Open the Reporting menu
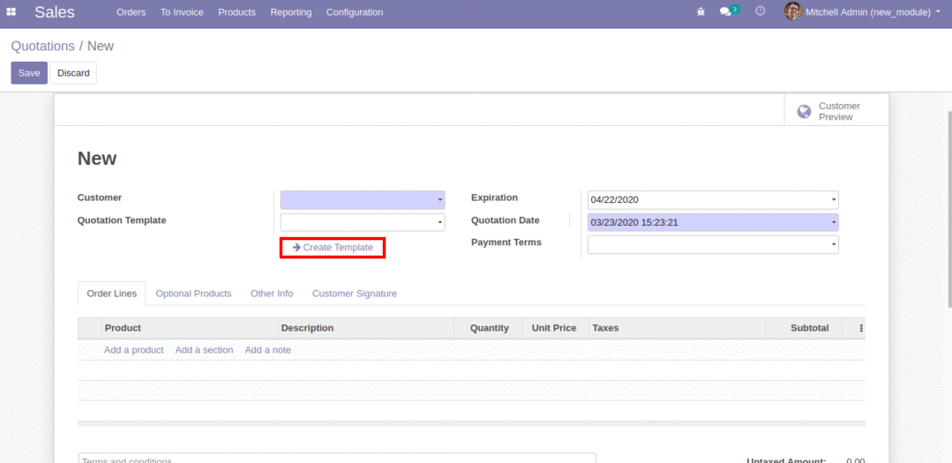The width and height of the screenshot is (952, 463). [290, 12]
